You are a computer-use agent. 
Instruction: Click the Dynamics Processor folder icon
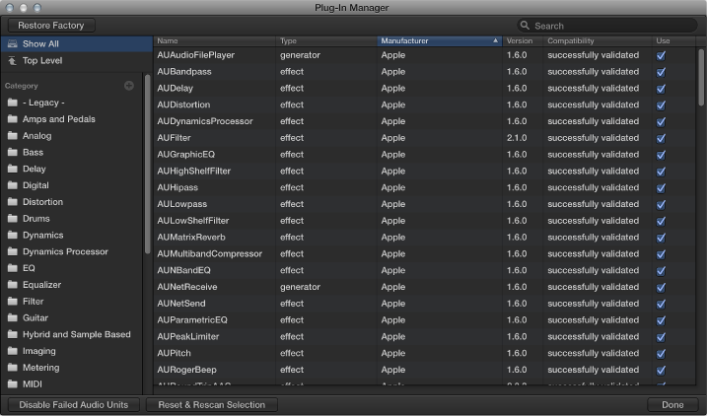(13, 251)
